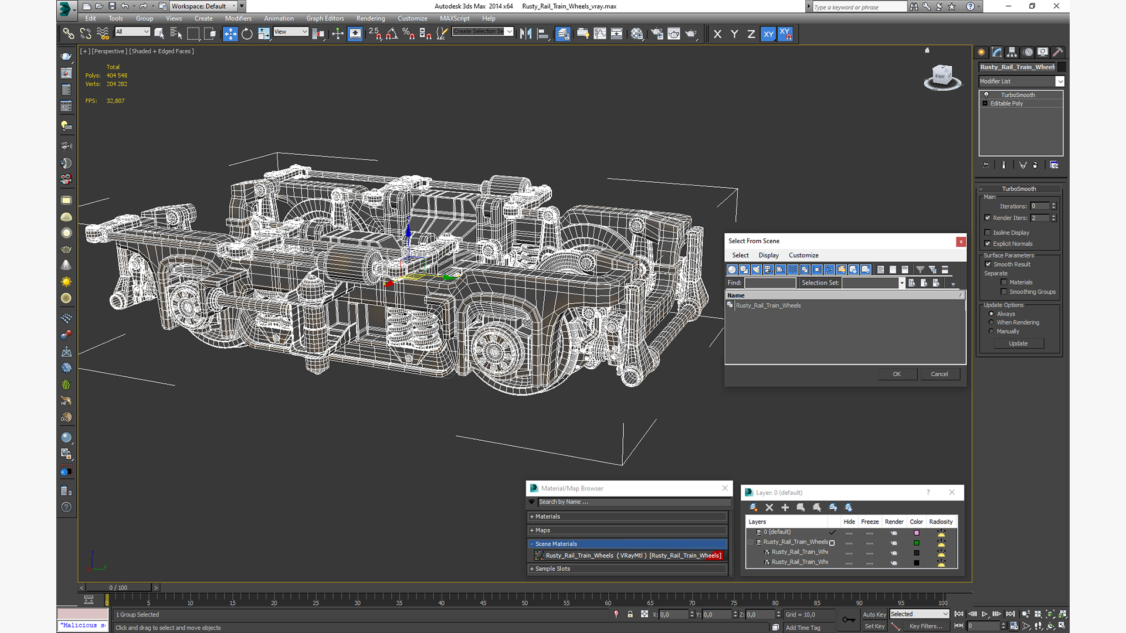Open the Key mode Selected dropdown

(919, 614)
